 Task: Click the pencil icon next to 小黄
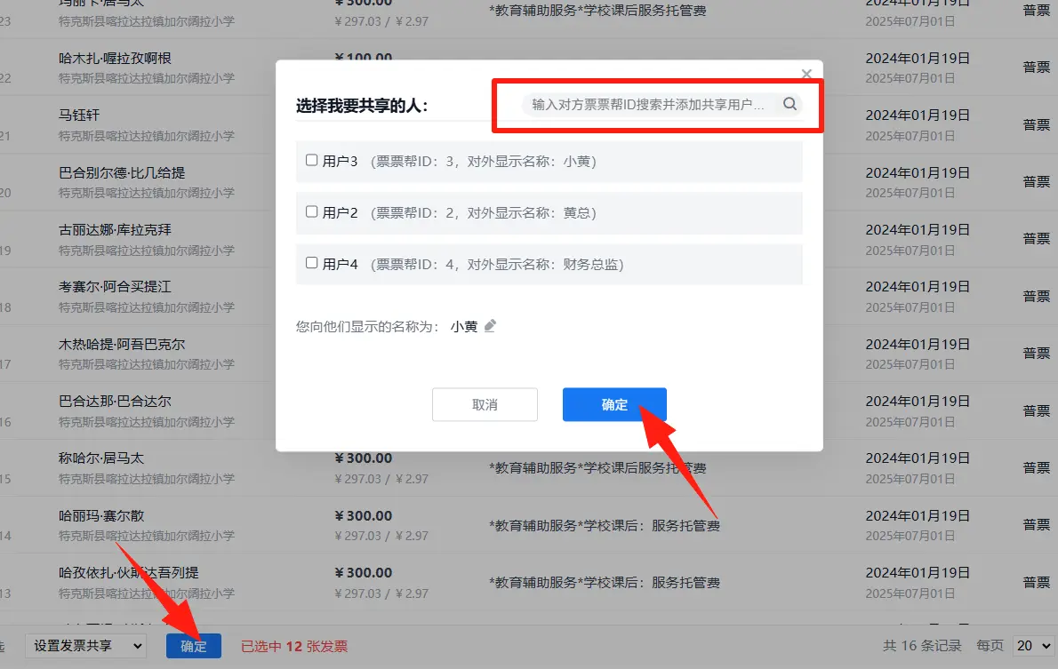(490, 326)
